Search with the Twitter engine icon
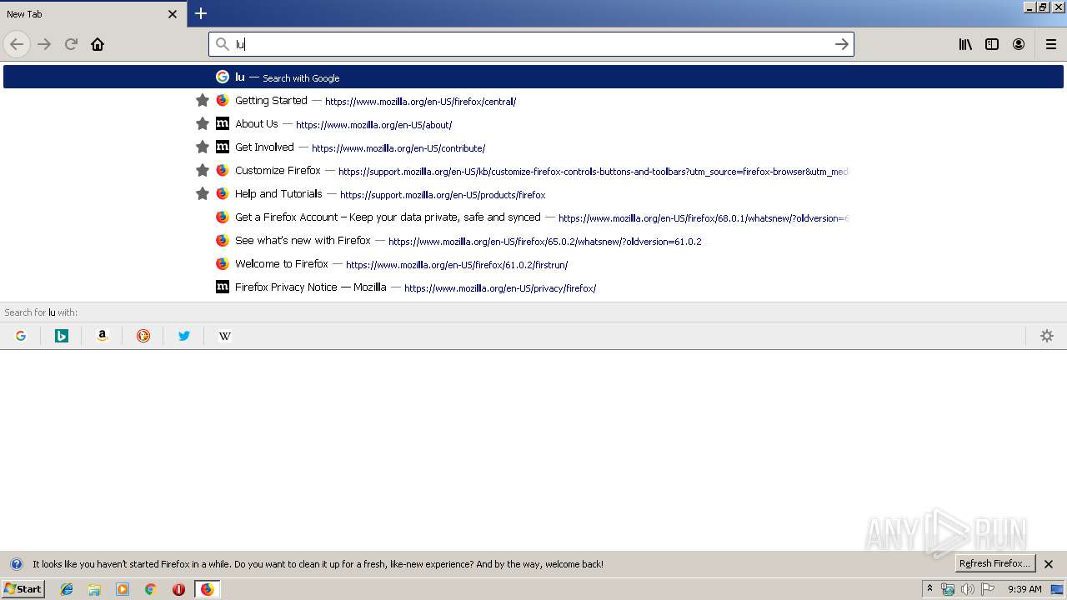 pyautogui.click(x=184, y=336)
